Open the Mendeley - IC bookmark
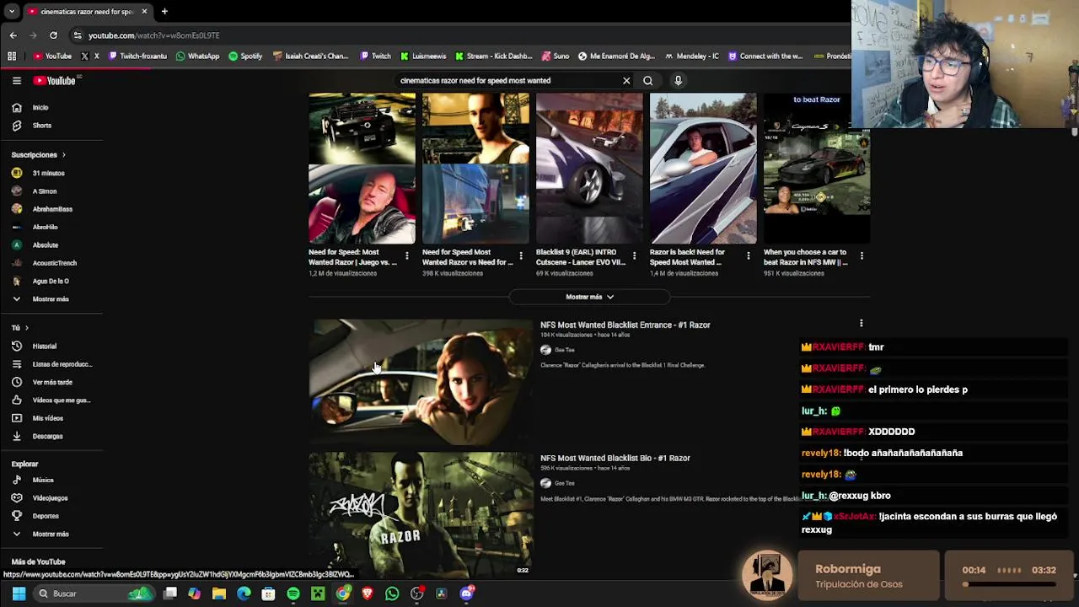This screenshot has width=1079, height=607. [691, 56]
